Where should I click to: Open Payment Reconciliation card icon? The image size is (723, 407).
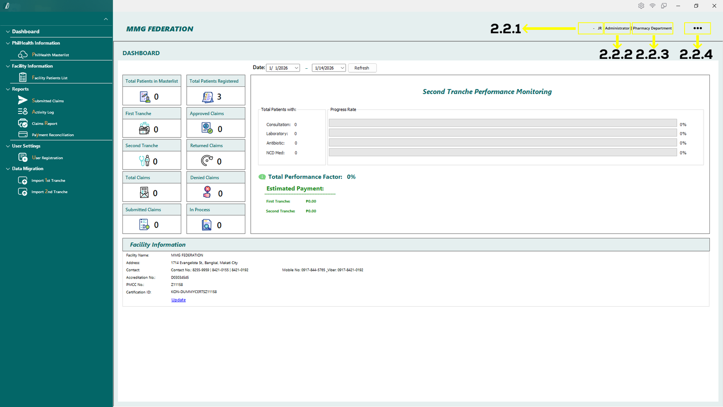[23, 135]
